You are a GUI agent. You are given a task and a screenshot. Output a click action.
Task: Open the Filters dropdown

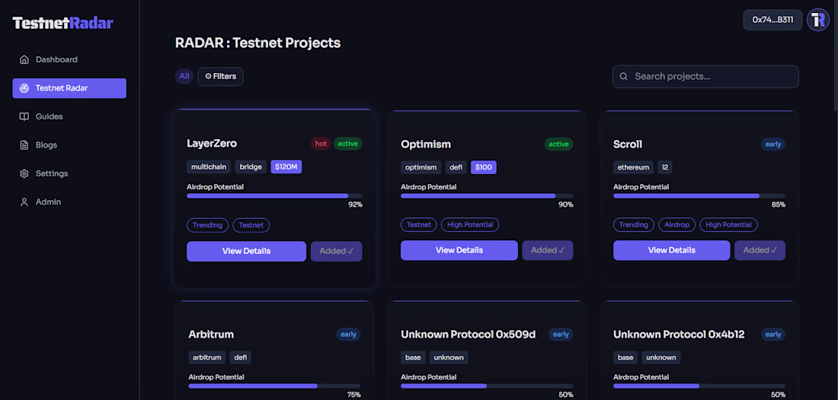(220, 77)
